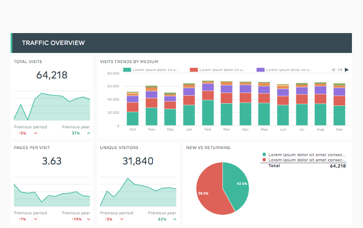The height and width of the screenshot is (228, 363).
Task: Toggle the red series in the bar chart legend
Action: click(217, 70)
